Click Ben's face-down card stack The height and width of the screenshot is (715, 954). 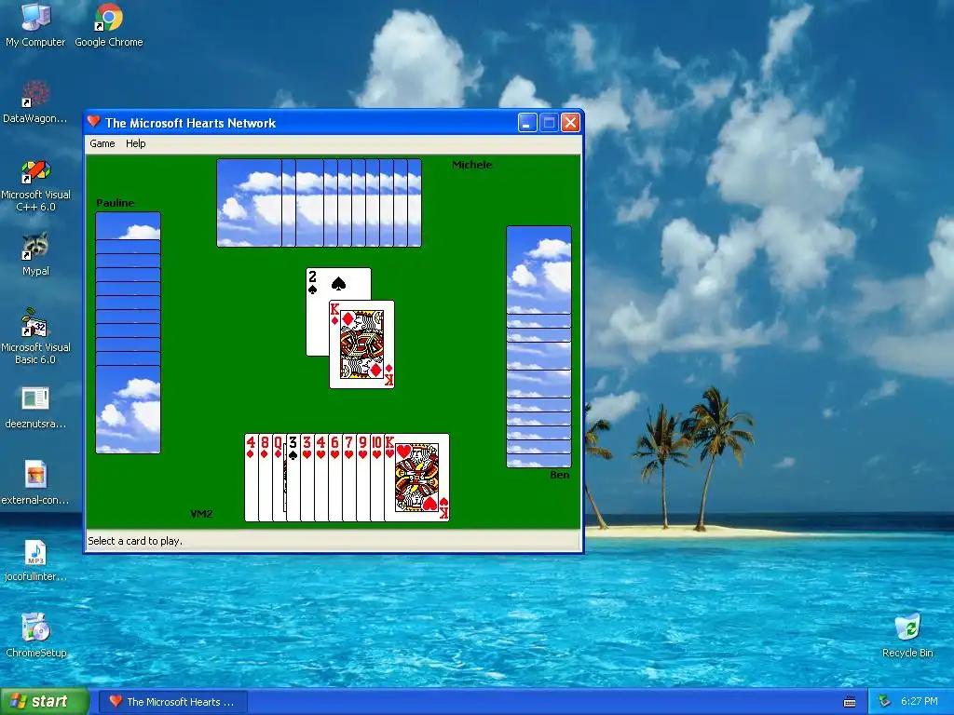539,346
